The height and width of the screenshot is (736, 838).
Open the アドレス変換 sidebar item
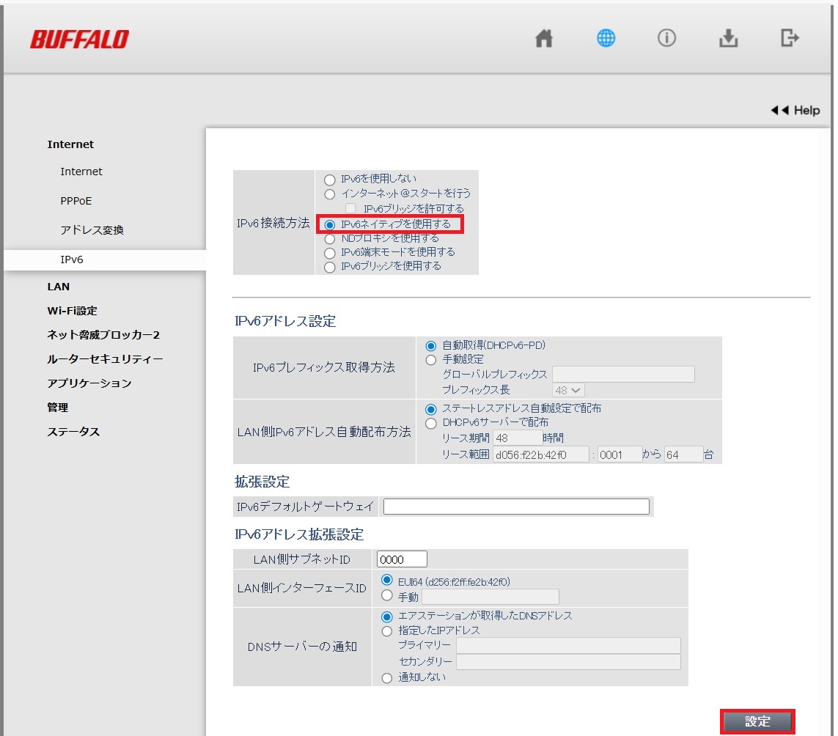(92, 230)
